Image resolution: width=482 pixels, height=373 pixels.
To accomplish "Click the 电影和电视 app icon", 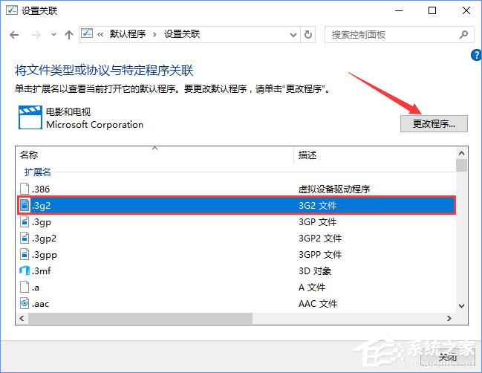I will 30,117.
